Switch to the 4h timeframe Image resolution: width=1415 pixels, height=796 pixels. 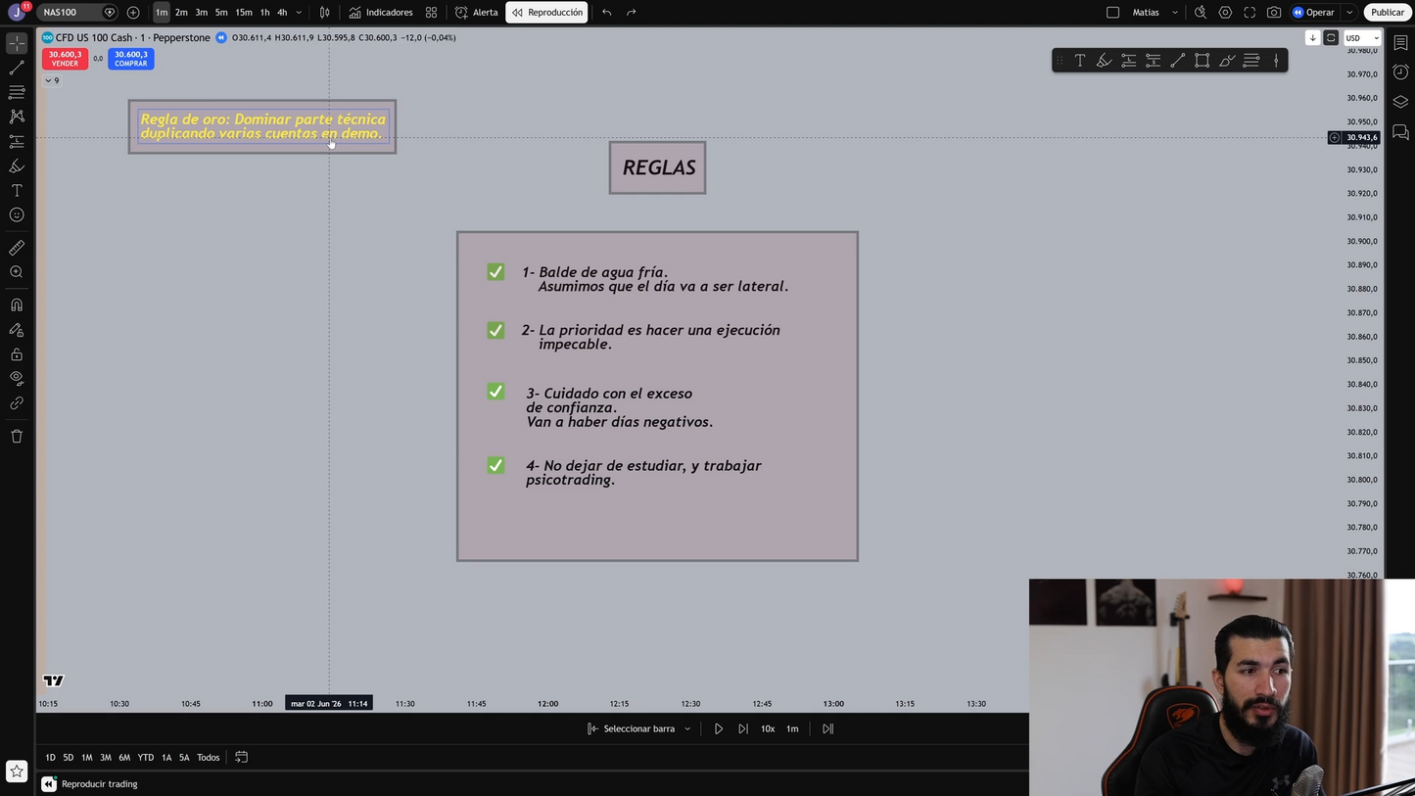pyautogui.click(x=282, y=13)
